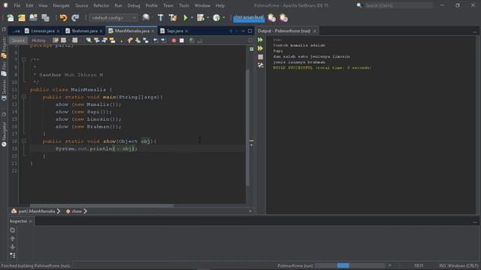Stop running process in Output panel
481x270 pixels.
(x=261, y=57)
